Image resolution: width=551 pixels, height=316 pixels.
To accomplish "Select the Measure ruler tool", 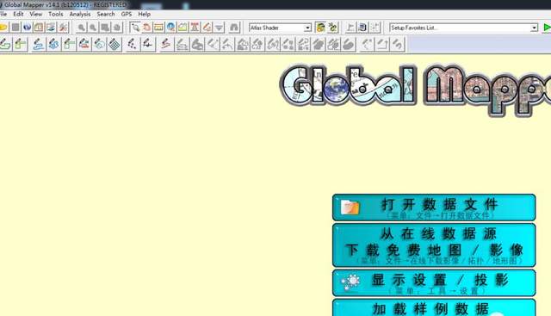I will [x=158, y=28].
